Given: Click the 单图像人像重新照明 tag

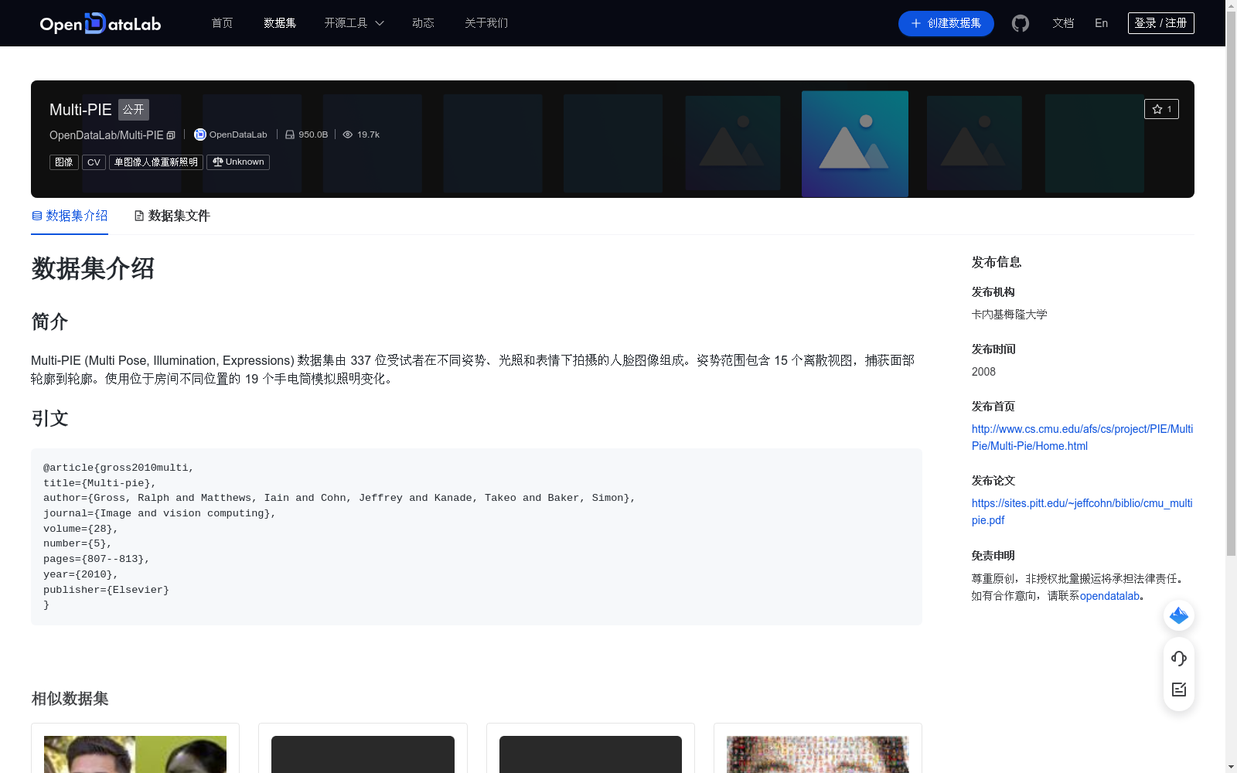Looking at the screenshot, I should tap(156, 162).
